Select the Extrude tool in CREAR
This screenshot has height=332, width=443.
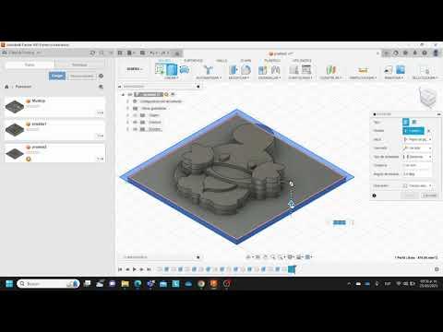pyautogui.click(x=172, y=70)
